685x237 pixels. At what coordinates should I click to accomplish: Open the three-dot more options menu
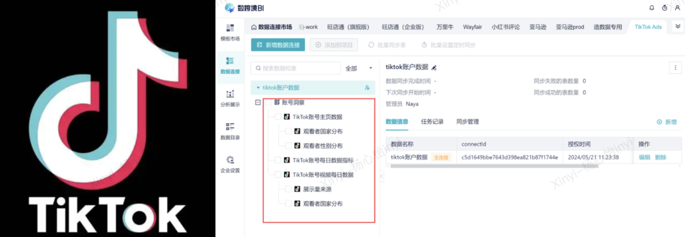pyautogui.click(x=675, y=68)
